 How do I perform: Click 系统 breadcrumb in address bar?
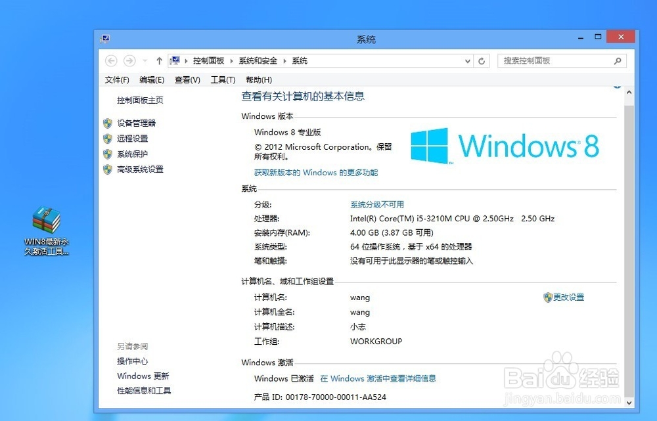coord(300,61)
